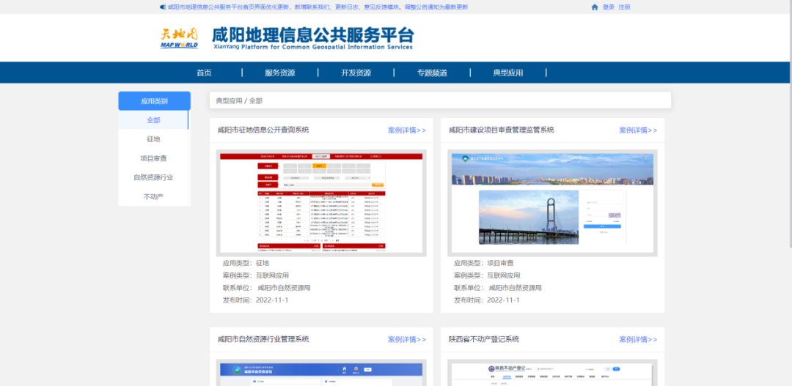Screen dimensions: 792x386
Task: Open 开发资源 navigation menu
Action: [356, 73]
